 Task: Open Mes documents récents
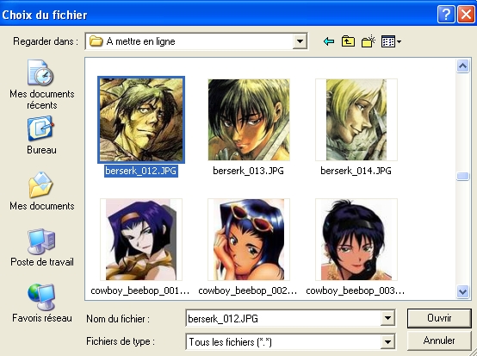coord(41,84)
